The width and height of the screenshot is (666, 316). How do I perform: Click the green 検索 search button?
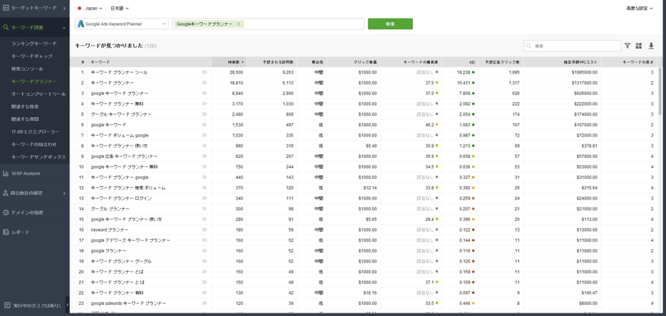coord(390,24)
